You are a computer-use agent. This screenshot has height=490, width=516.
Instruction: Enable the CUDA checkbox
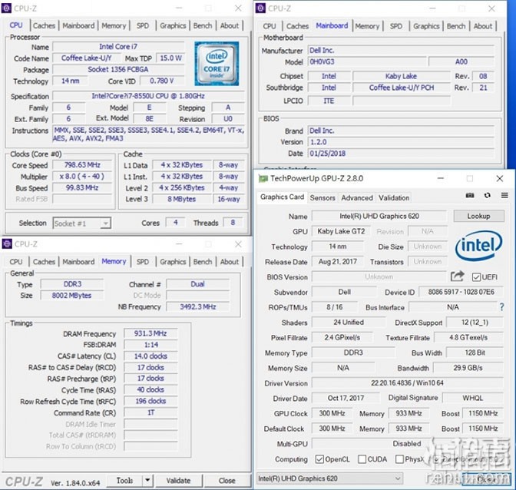click(362, 459)
